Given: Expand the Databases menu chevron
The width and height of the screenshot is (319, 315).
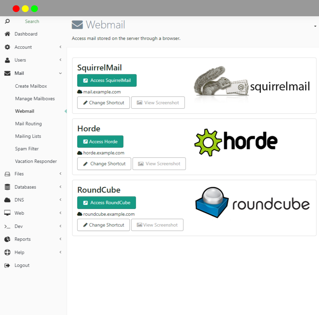Looking at the screenshot, I should (60, 187).
